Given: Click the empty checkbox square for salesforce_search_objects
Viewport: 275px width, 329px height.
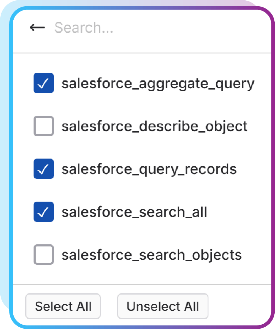Looking at the screenshot, I should tap(44, 254).
